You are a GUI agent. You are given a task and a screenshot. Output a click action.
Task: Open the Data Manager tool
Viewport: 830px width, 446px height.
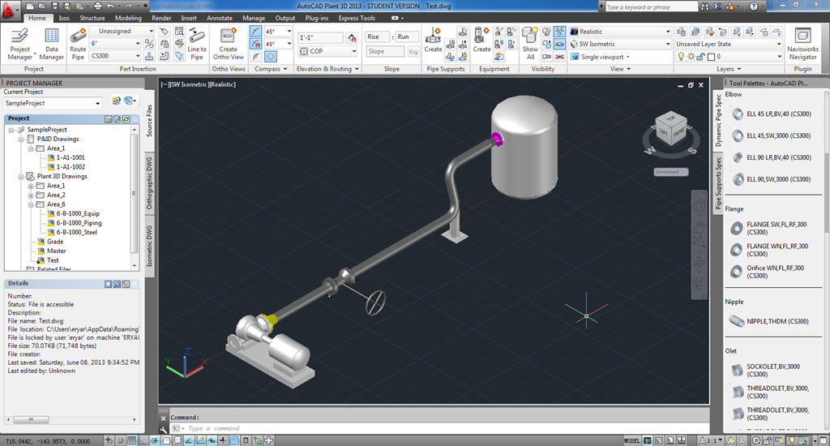[x=51, y=44]
